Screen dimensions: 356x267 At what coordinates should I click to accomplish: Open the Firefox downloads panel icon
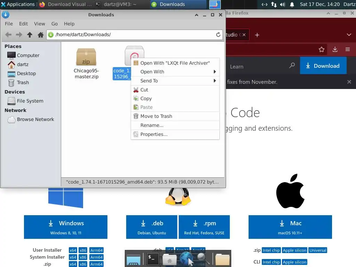pos(335,49)
